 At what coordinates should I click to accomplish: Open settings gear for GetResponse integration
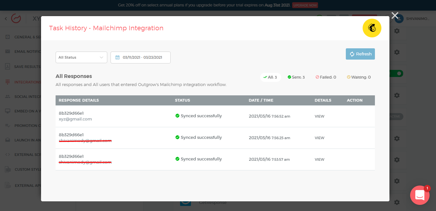(397, 202)
